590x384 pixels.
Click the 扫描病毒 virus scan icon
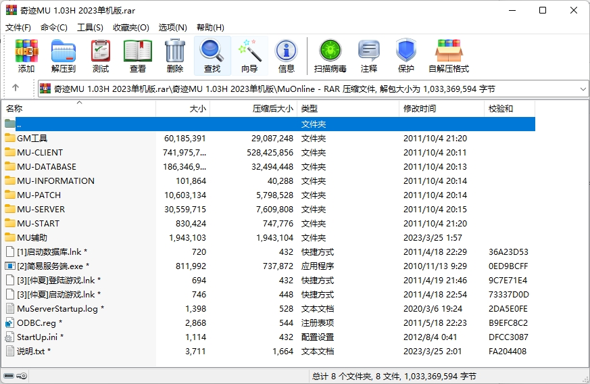click(330, 55)
